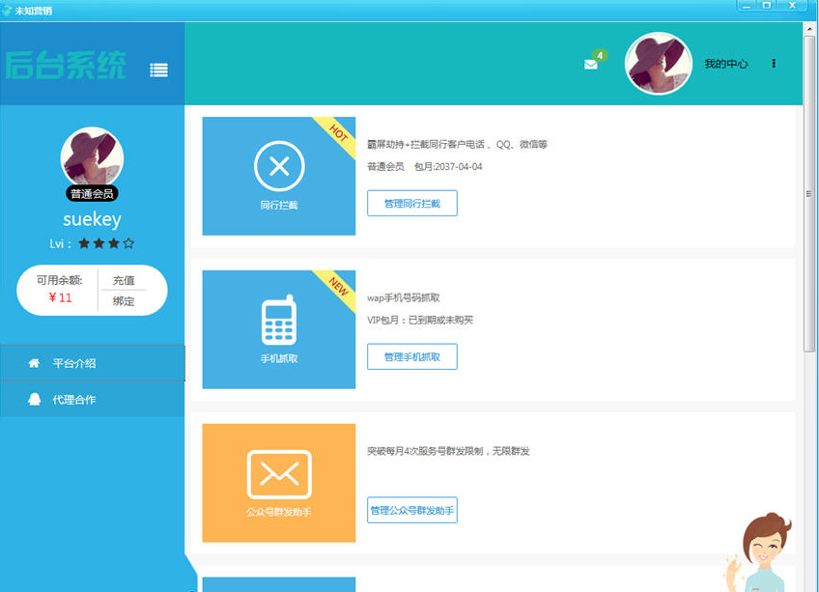The width and height of the screenshot is (819, 592).
Task: Click the 管理同行拦截 button
Action: point(412,203)
